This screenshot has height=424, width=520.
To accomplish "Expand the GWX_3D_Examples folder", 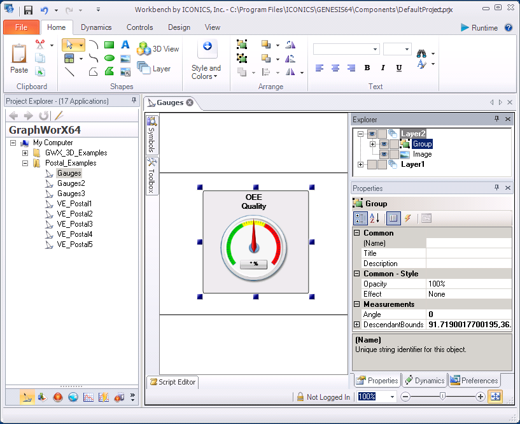I will [x=25, y=153].
